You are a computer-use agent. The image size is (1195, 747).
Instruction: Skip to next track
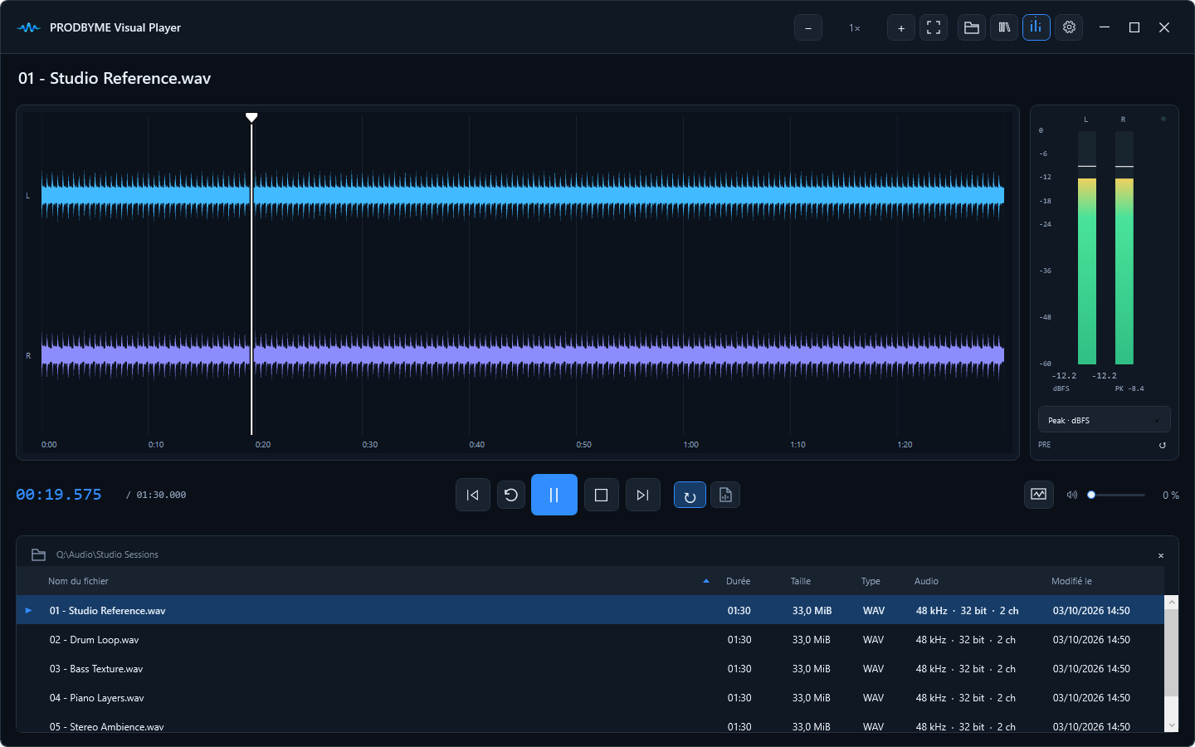point(643,495)
